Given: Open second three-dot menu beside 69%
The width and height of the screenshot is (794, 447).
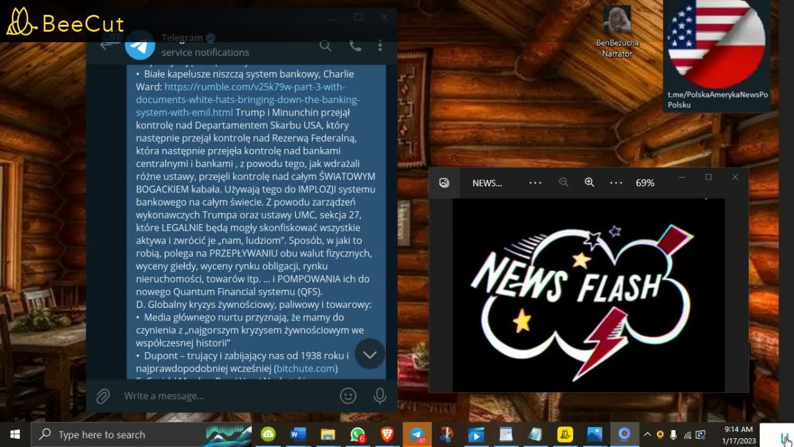Looking at the screenshot, I should (x=615, y=183).
